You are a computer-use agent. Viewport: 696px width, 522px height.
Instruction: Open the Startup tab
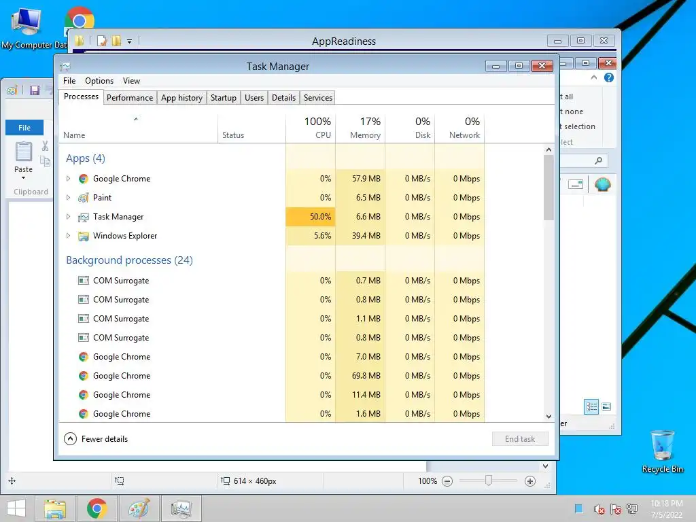click(223, 98)
